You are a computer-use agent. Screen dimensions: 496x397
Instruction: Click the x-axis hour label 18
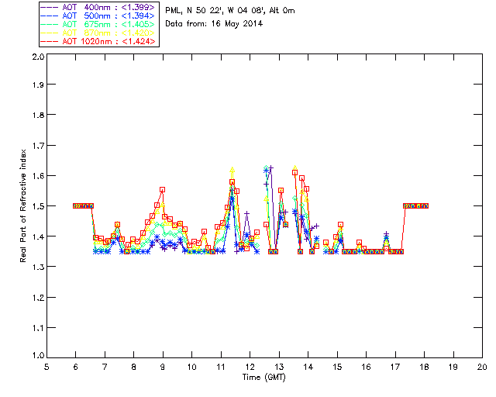(424, 367)
